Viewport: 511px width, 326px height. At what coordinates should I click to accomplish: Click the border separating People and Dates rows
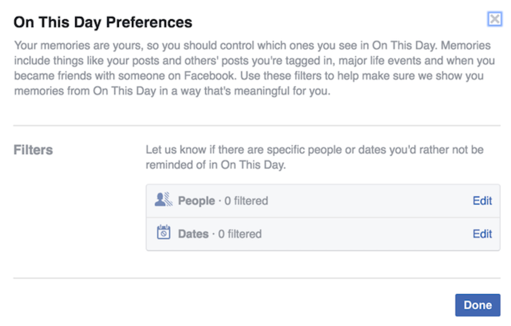tap(323, 218)
